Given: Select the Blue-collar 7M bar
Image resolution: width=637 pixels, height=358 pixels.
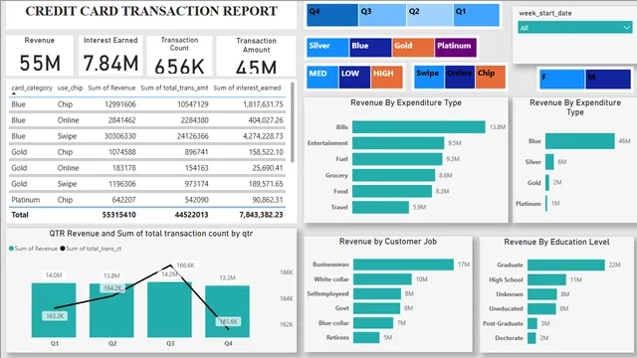Looking at the screenshot, I should point(373,322).
